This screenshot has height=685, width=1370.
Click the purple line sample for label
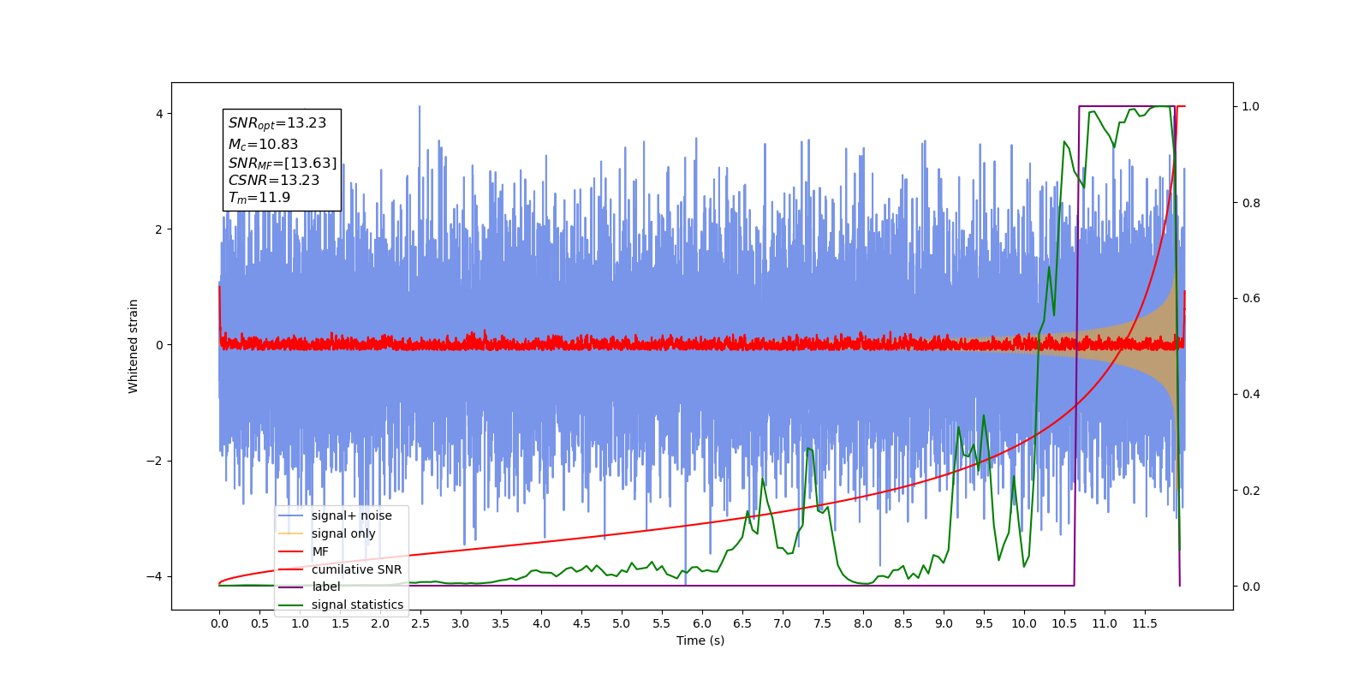click(x=291, y=587)
